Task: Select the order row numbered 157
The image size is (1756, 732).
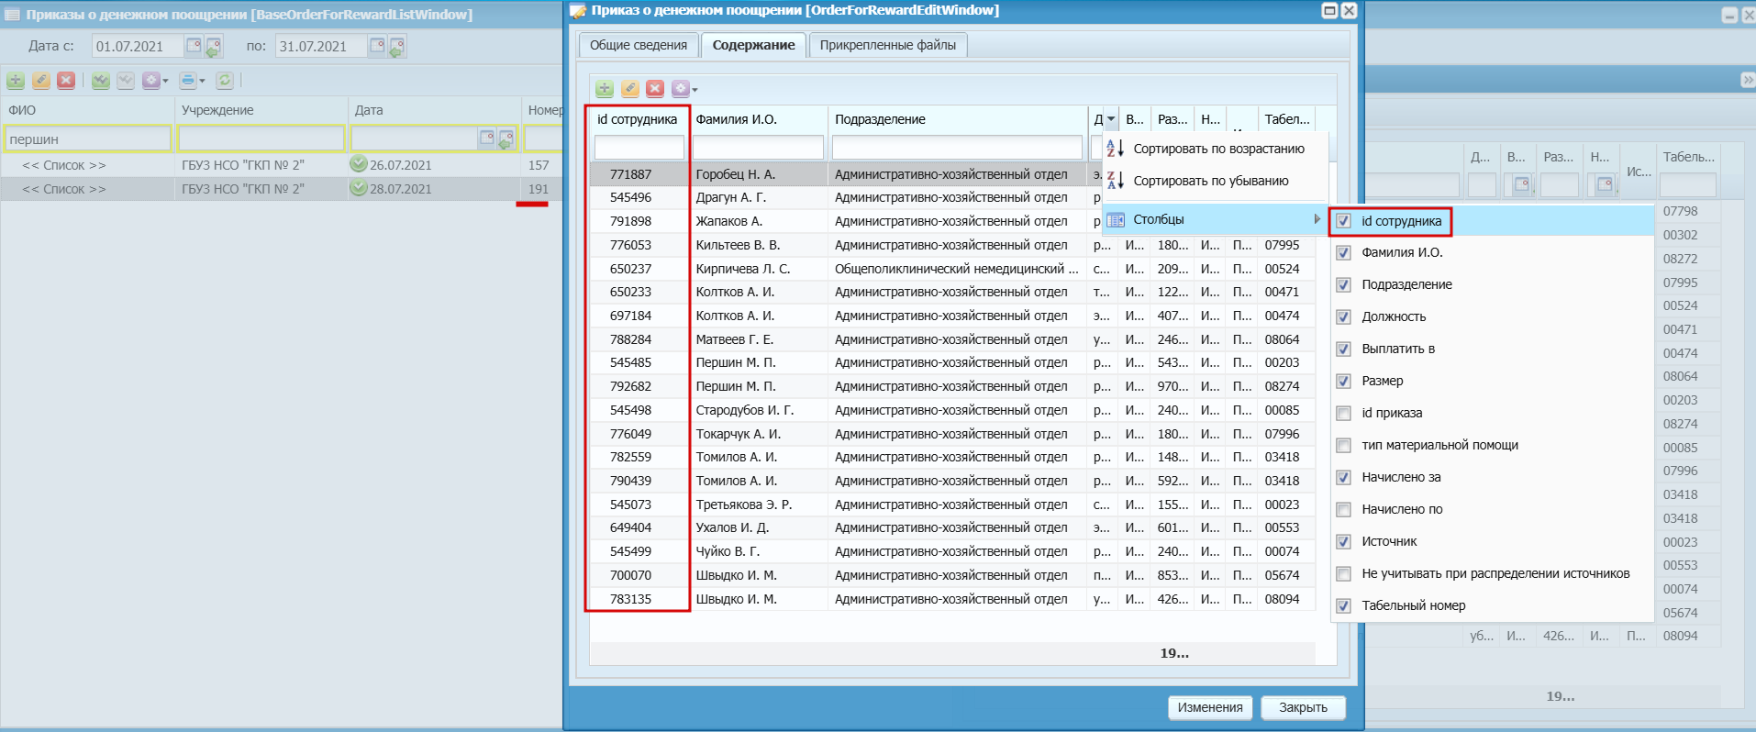Action: 282,165
